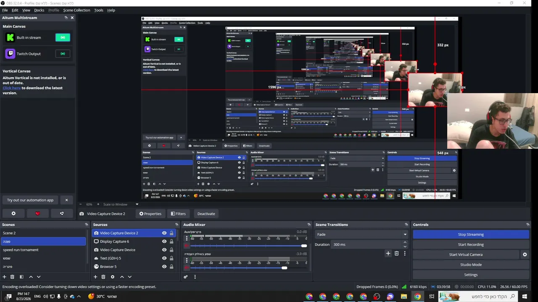Viewport: 538px width, 302px height.
Task: Open source properties gear in Sources toolbar
Action: pyautogui.click(x=113, y=277)
